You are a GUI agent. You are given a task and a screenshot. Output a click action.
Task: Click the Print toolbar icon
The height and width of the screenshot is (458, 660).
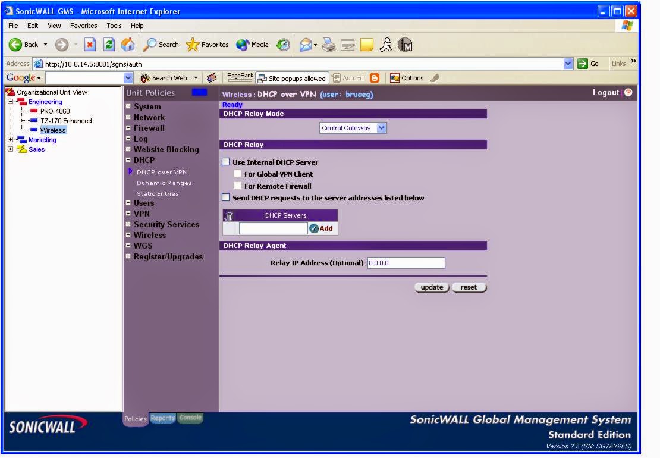pos(329,45)
